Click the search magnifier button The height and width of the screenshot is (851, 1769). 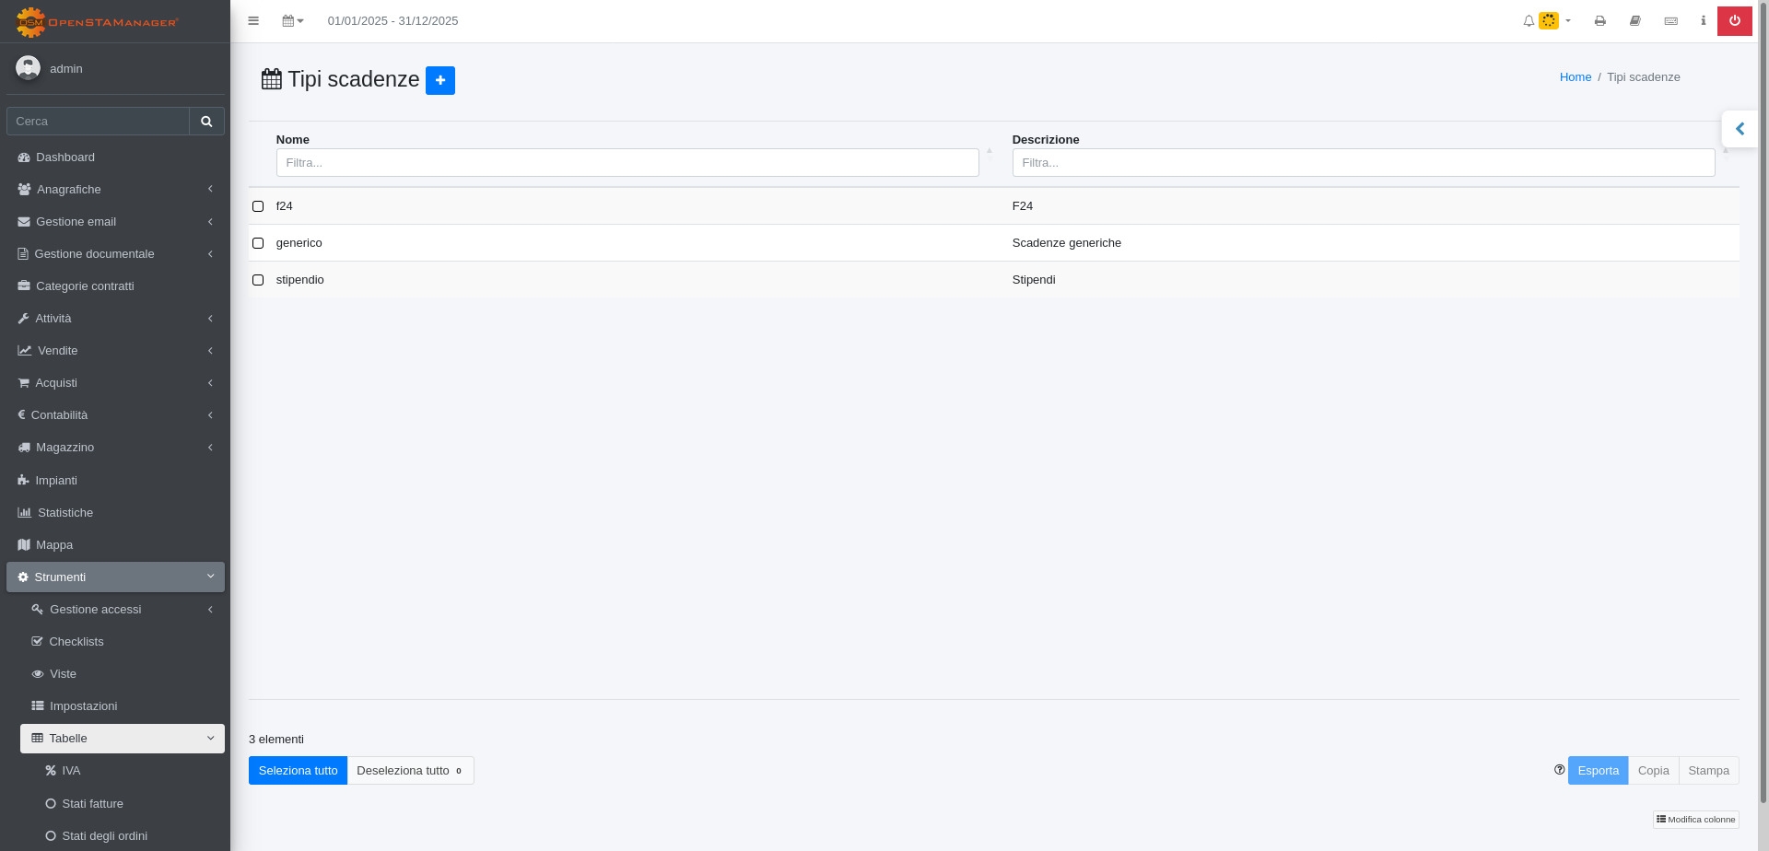click(x=206, y=122)
